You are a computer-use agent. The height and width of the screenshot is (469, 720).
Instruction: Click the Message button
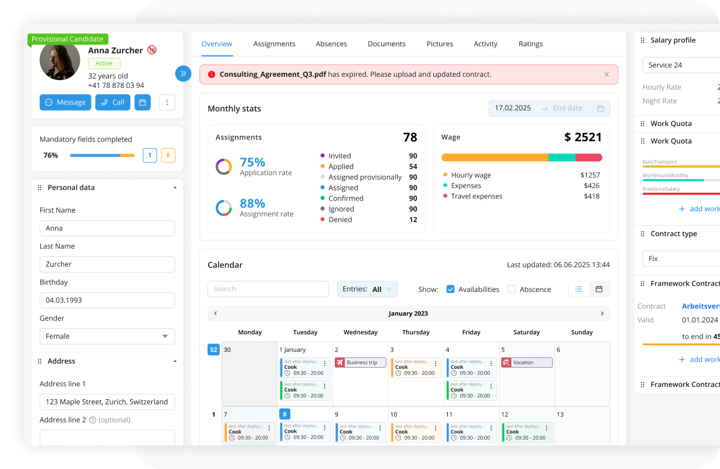pos(66,103)
